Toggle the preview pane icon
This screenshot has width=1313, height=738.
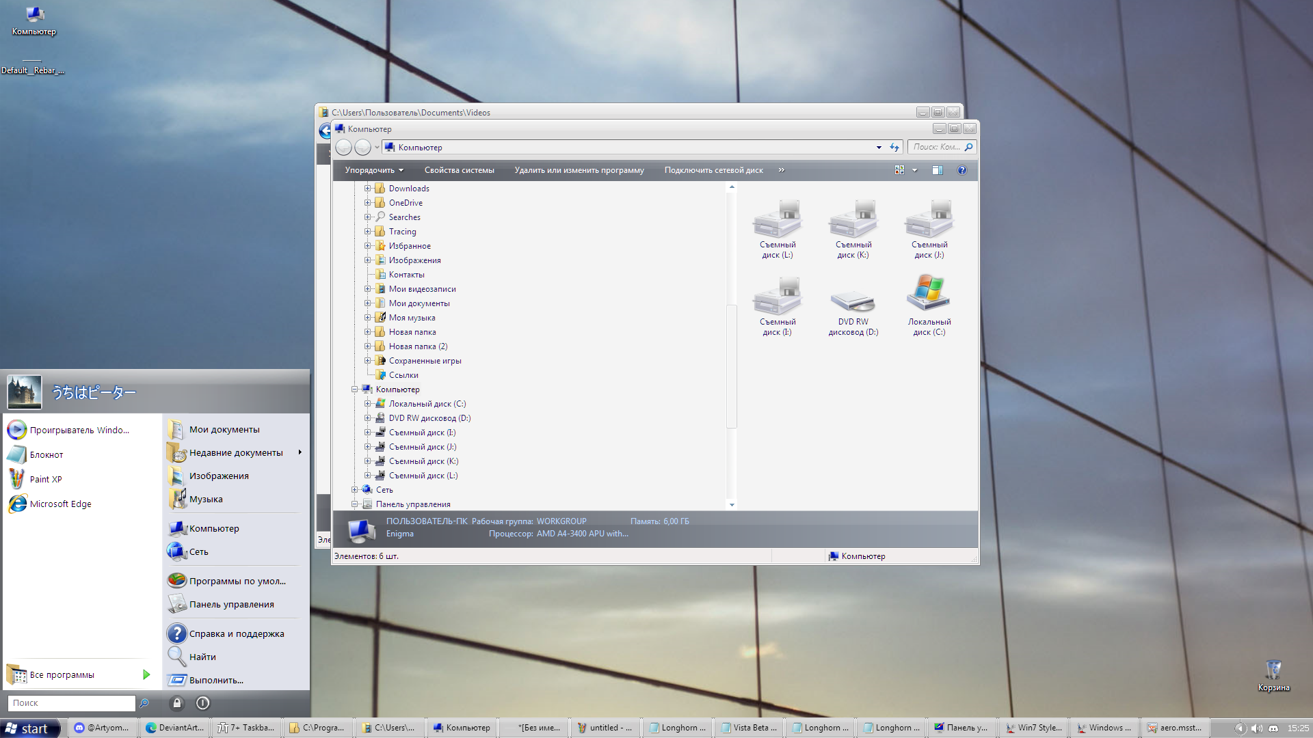coord(937,170)
